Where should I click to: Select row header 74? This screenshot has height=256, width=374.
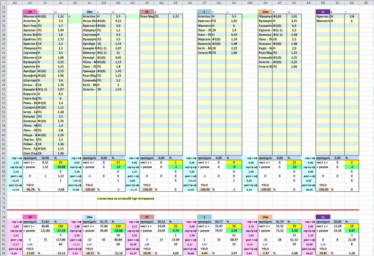[4, 198]
